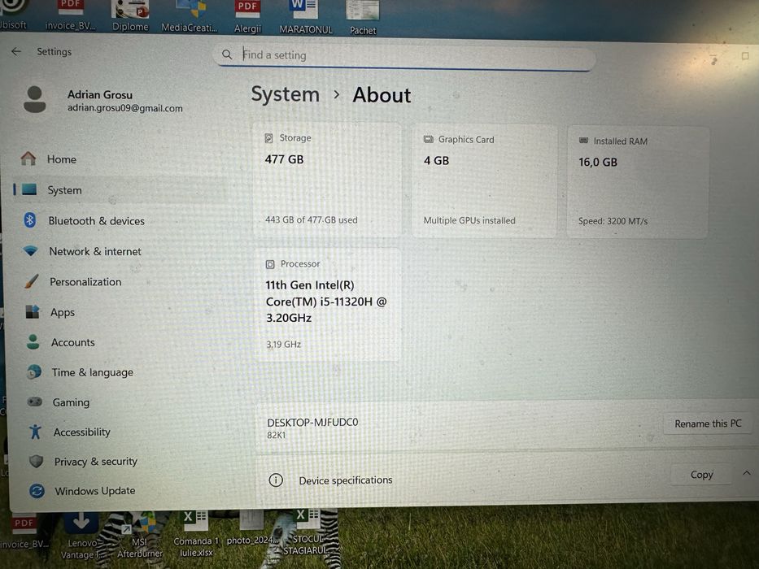Open the MSI Afterburner desktop shortcut

(x=139, y=536)
